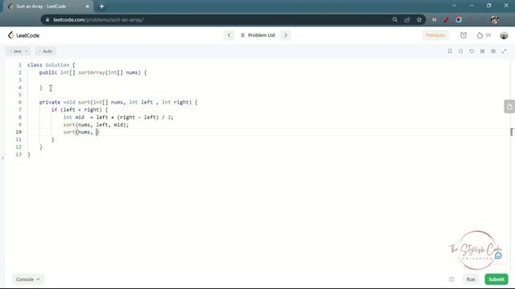Viewport: 515px width, 289px height.
Task: Click 'public int[] sortArray' line
Action: pos(93,72)
